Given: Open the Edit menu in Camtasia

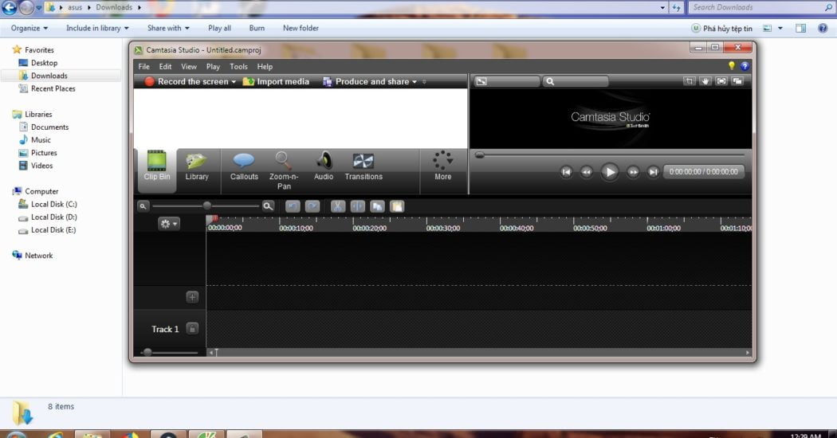Looking at the screenshot, I should tap(166, 67).
